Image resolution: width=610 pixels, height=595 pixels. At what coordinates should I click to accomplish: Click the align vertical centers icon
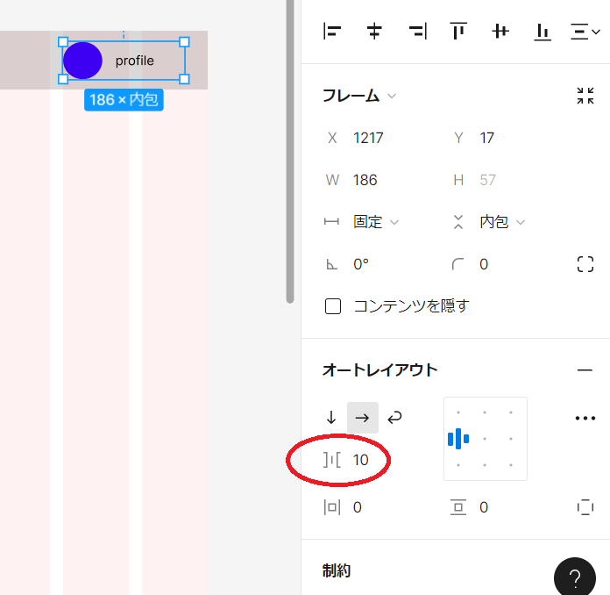pos(500,31)
